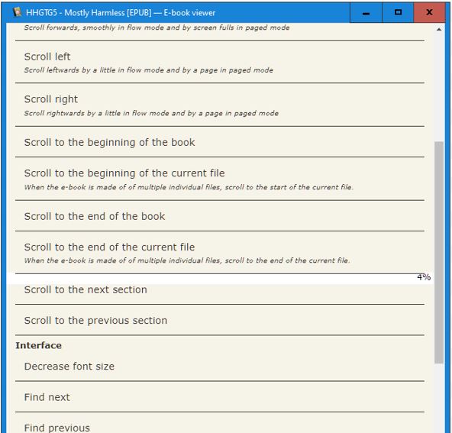Close the E-book viewer window
This screenshot has width=452, height=433.
pos(430,13)
